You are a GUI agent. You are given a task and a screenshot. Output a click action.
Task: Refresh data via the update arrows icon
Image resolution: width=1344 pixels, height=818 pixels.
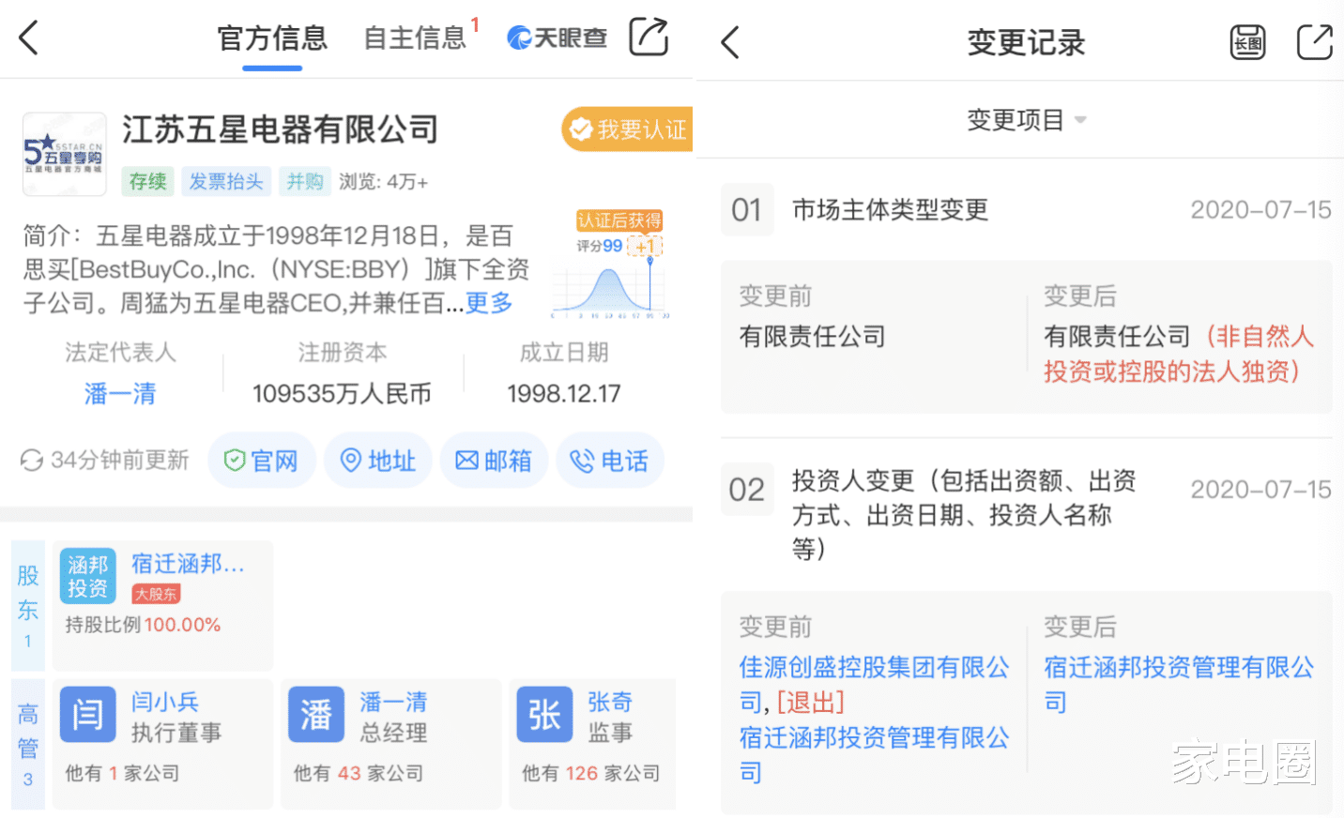[x=32, y=460]
